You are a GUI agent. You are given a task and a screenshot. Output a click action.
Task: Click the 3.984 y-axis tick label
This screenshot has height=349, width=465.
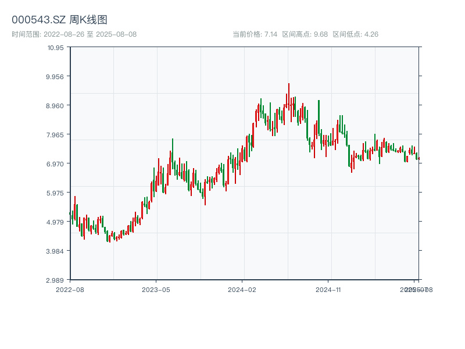coord(55,251)
